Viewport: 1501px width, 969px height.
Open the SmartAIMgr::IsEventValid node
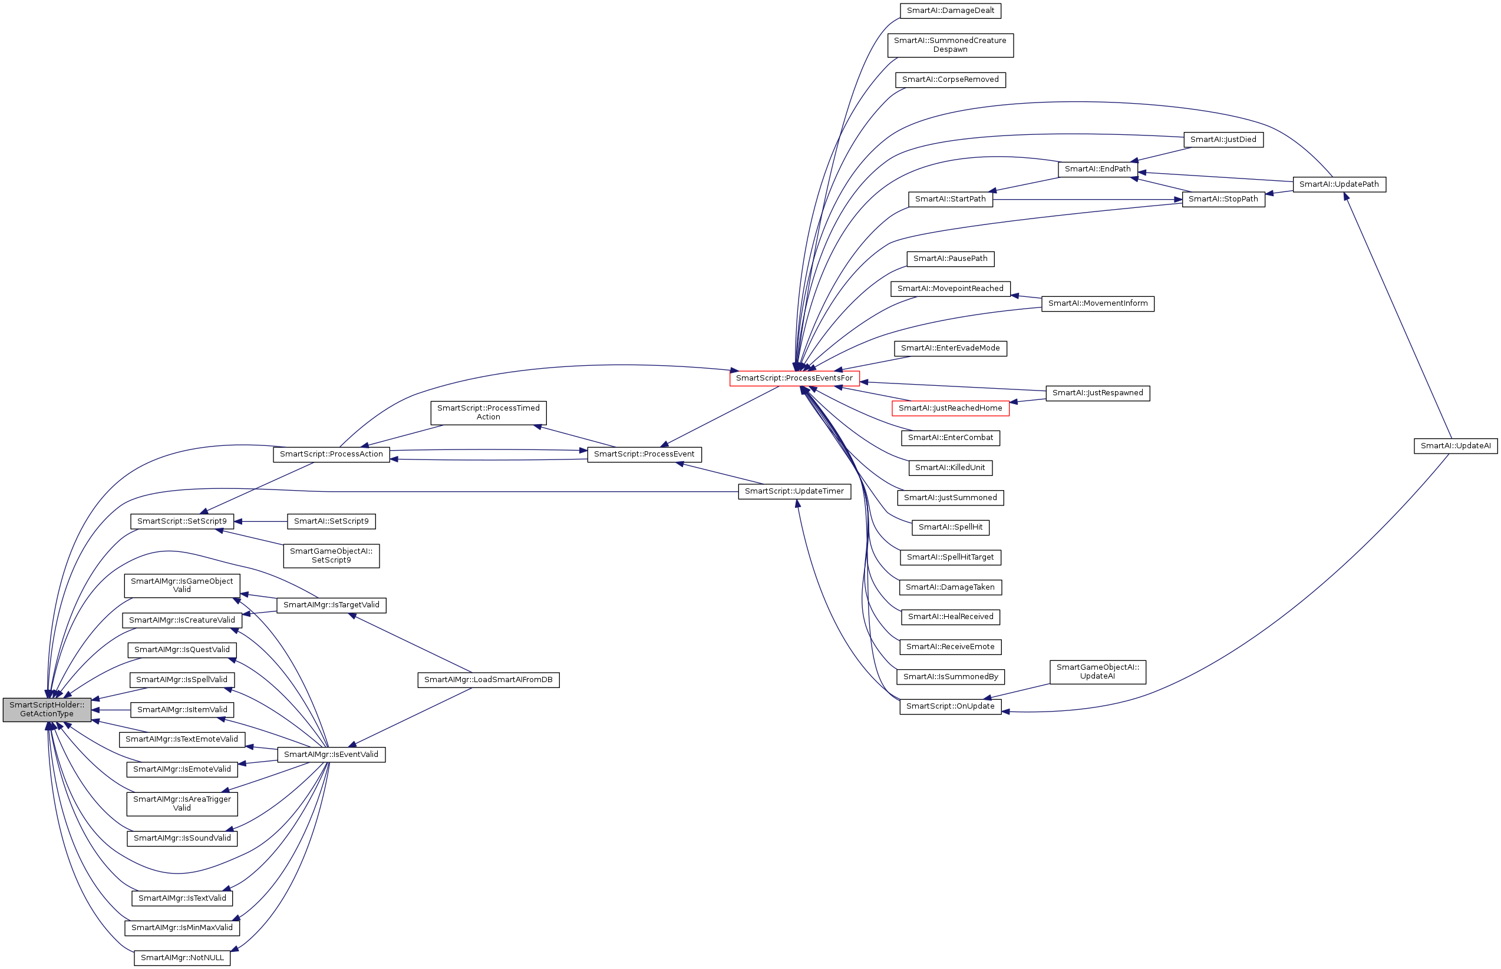pyautogui.click(x=331, y=755)
